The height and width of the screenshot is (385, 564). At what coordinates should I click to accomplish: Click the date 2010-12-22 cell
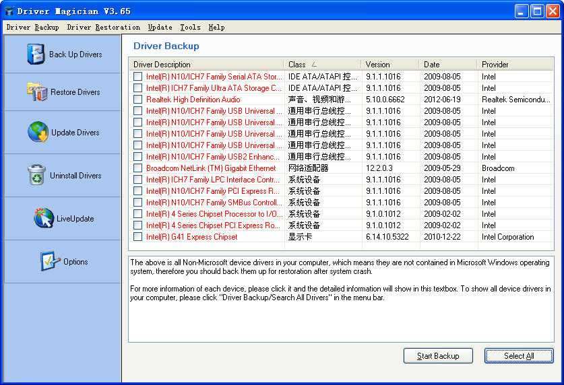442,237
